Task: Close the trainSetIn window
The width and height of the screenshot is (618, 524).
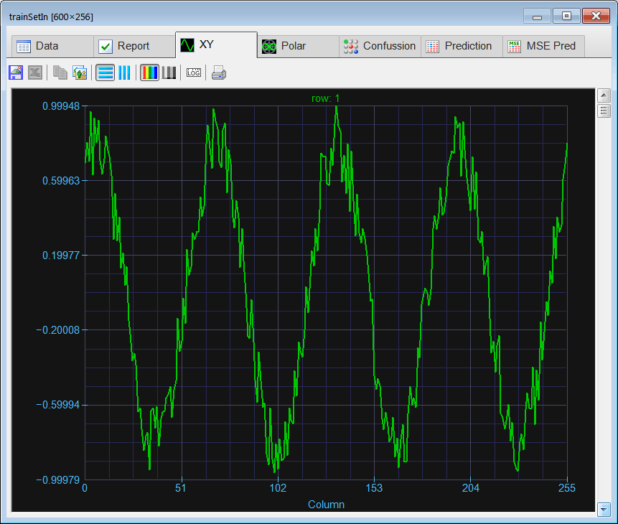Action: coord(596,17)
